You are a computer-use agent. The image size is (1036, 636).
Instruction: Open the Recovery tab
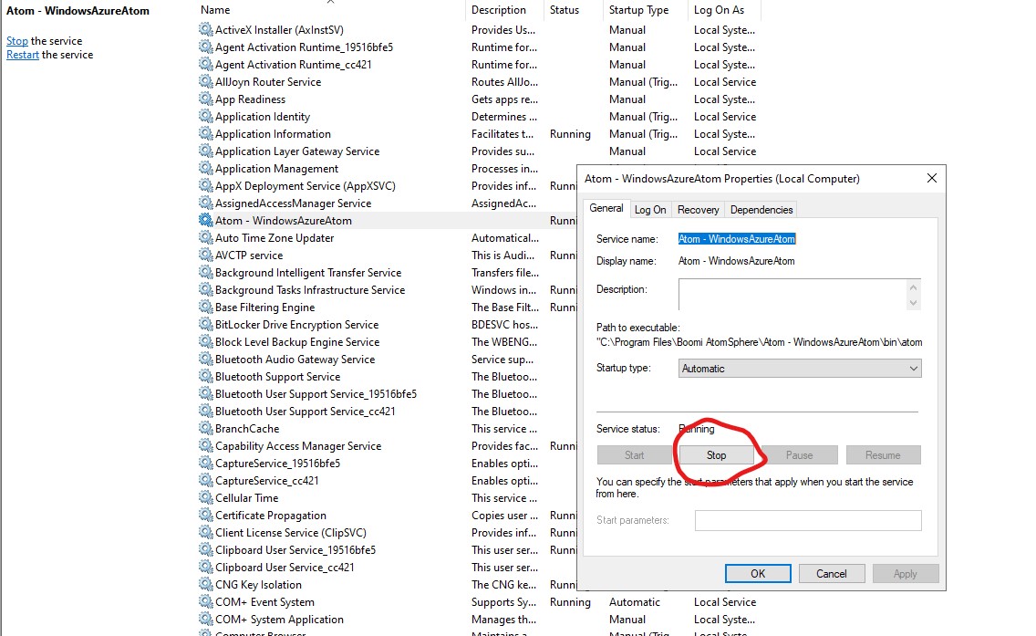tap(698, 210)
